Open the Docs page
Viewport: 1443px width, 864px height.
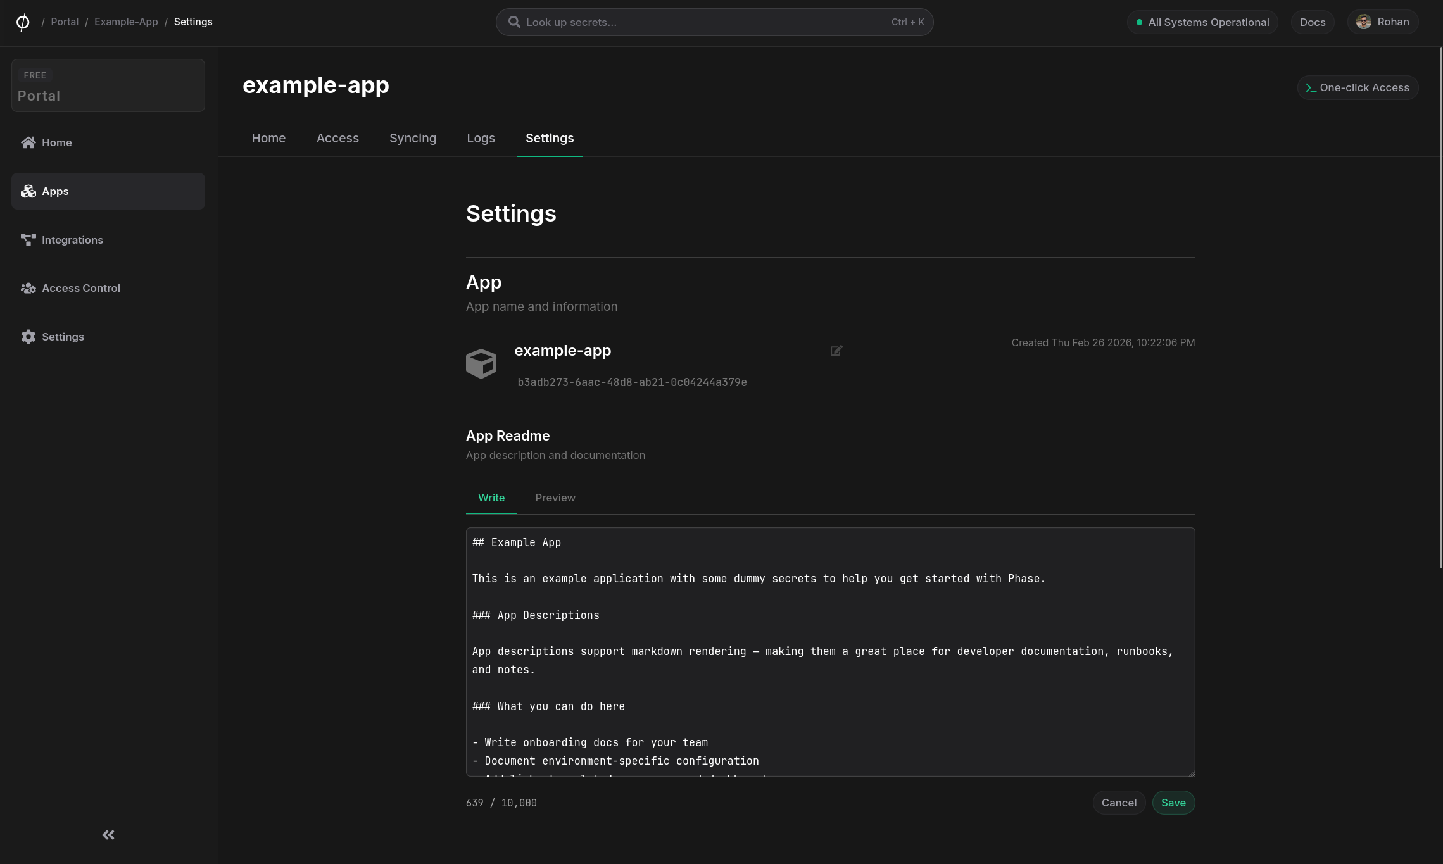tap(1312, 22)
